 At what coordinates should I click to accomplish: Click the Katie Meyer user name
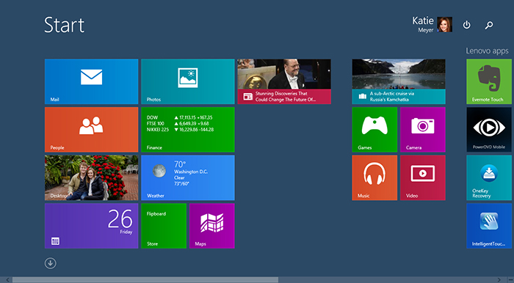click(x=423, y=24)
